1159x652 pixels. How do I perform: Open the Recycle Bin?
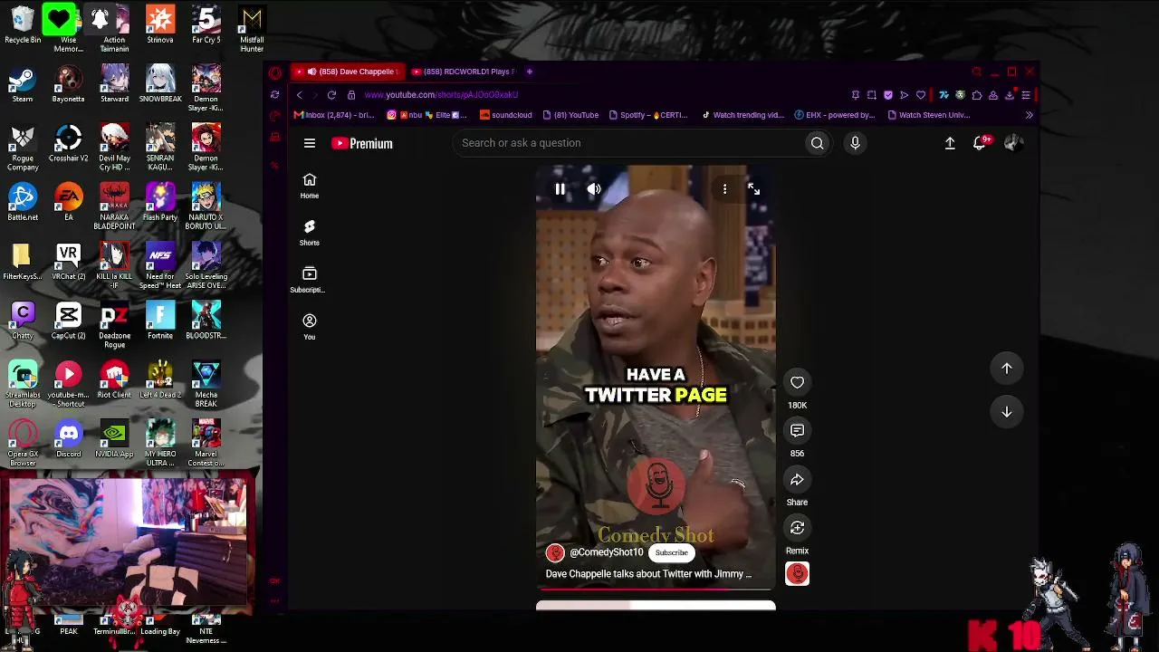(x=23, y=25)
